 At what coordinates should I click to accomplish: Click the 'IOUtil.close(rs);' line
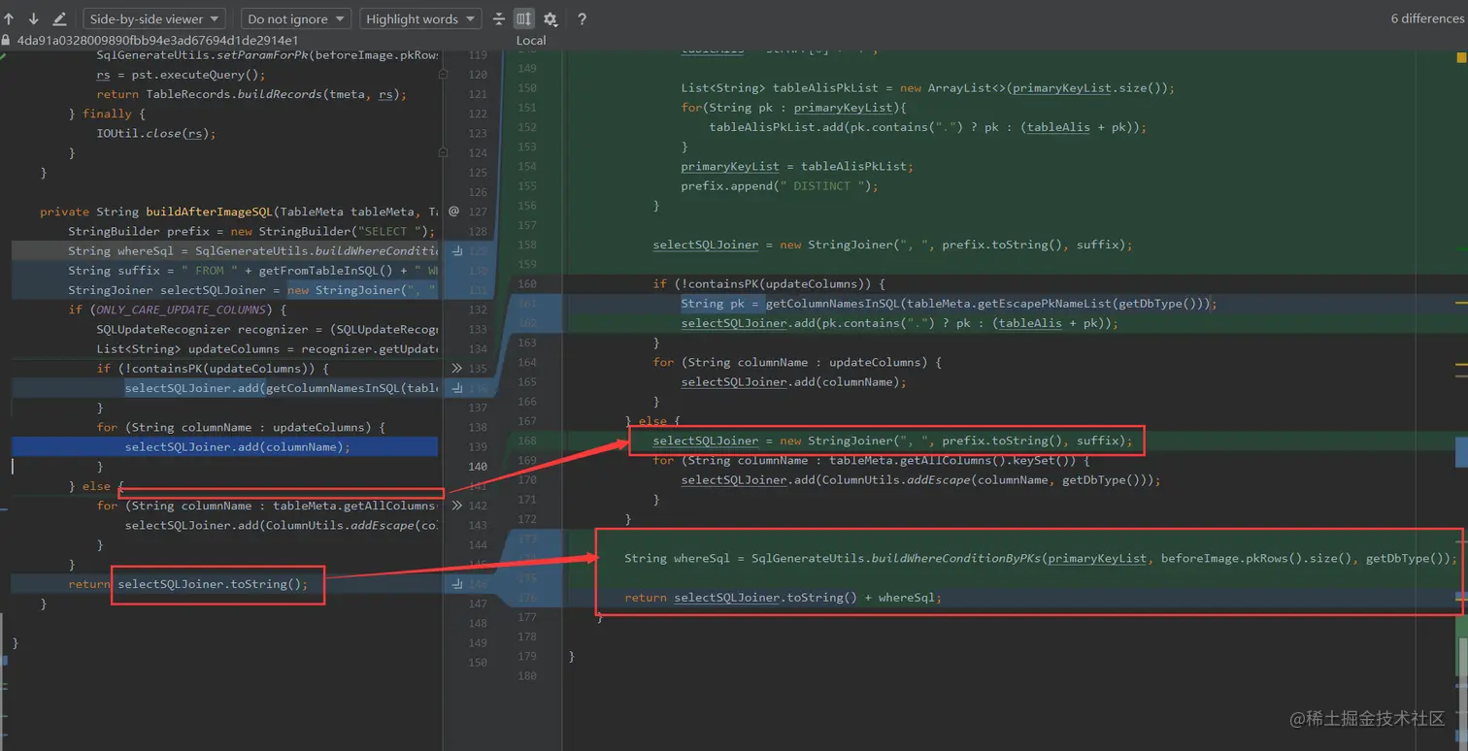155,133
